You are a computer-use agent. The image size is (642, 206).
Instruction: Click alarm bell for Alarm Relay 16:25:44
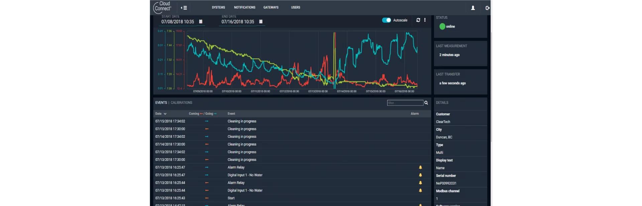point(420,183)
